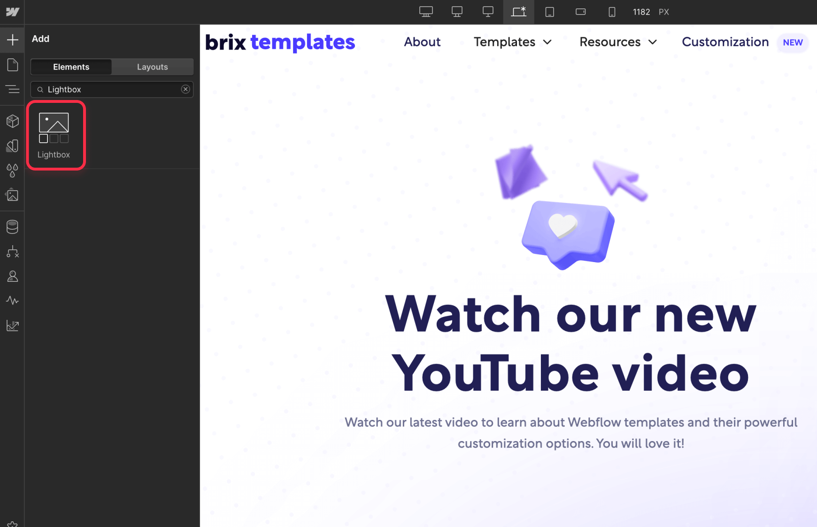The width and height of the screenshot is (817, 527).
Task: Open the analytics chart icon
Action: (x=12, y=325)
